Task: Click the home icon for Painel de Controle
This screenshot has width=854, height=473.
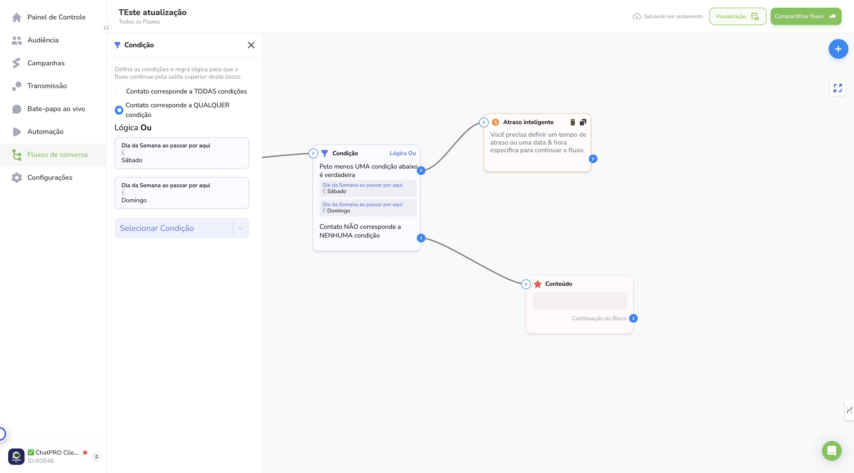Action: [17, 17]
